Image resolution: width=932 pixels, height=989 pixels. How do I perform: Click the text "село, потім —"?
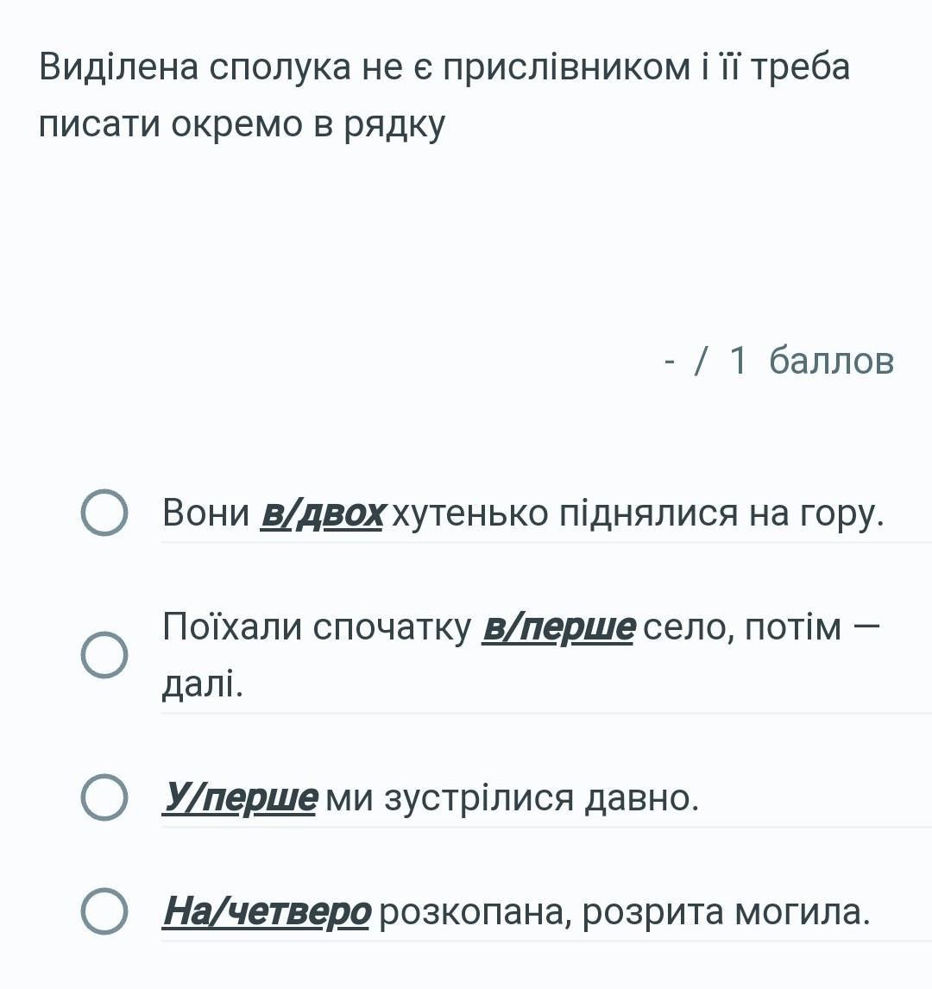761,628
